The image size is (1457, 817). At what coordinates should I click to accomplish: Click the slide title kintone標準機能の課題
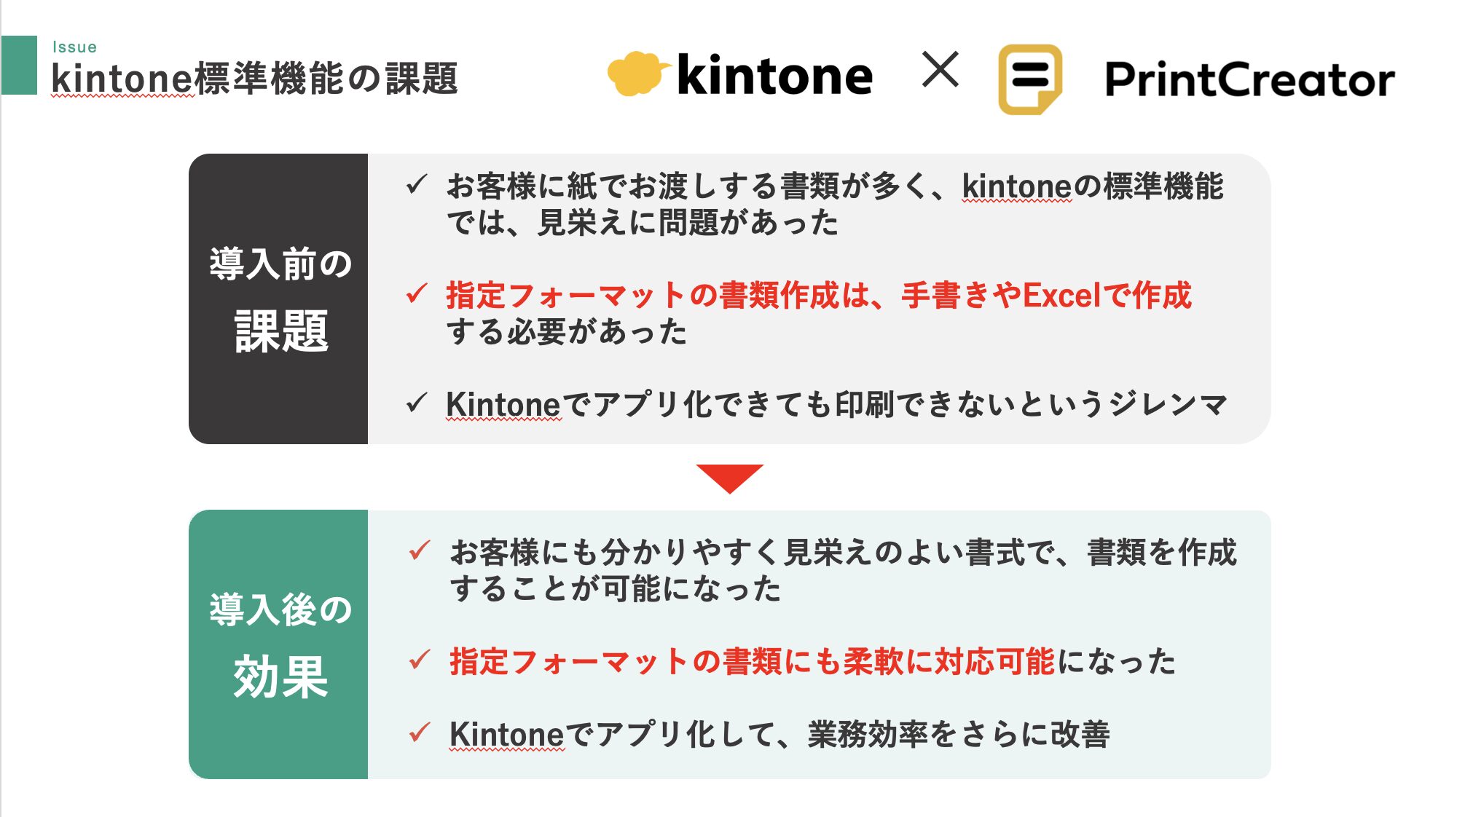(x=254, y=79)
